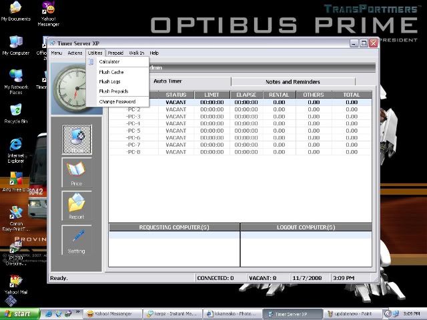Click the TOTAL column header

(x=352, y=95)
